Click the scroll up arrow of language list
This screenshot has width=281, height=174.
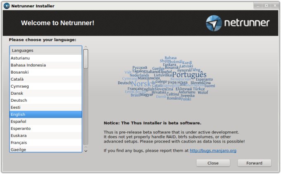click(86, 47)
